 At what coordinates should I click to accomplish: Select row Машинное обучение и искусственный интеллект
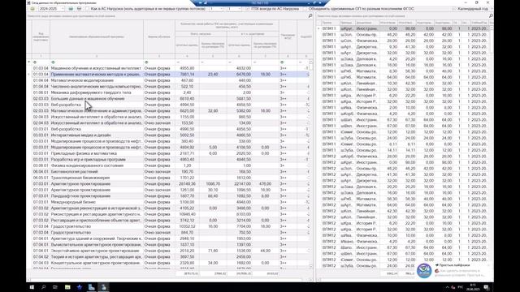(x=171, y=68)
